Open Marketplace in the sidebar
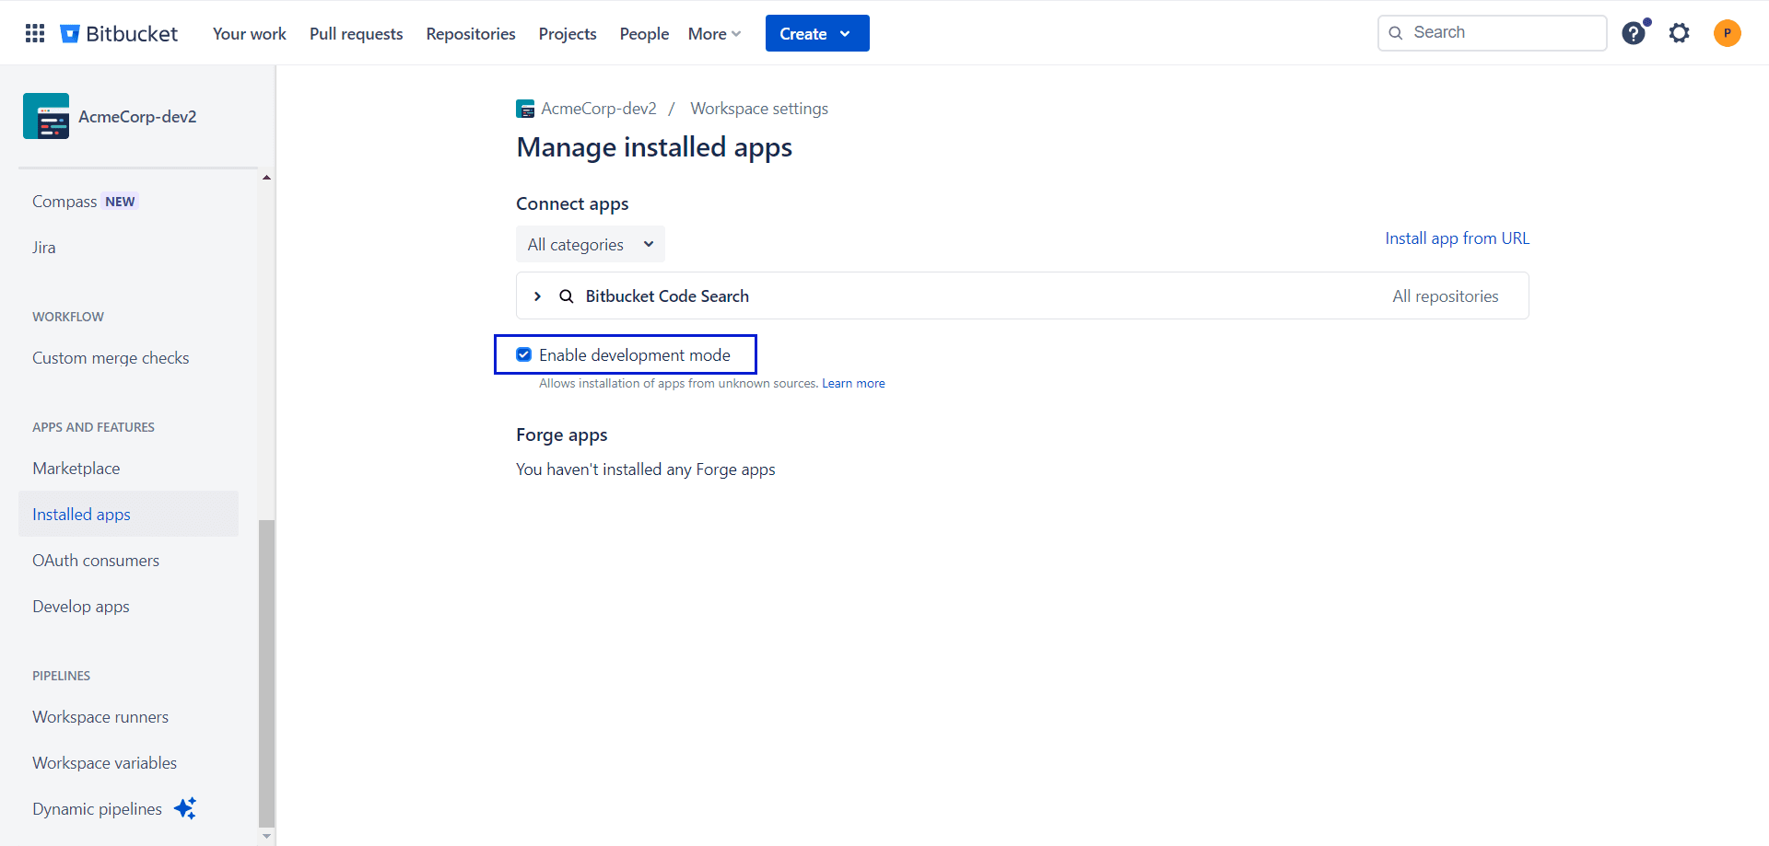Screen dimensions: 1769x846 pyautogui.click(x=76, y=469)
